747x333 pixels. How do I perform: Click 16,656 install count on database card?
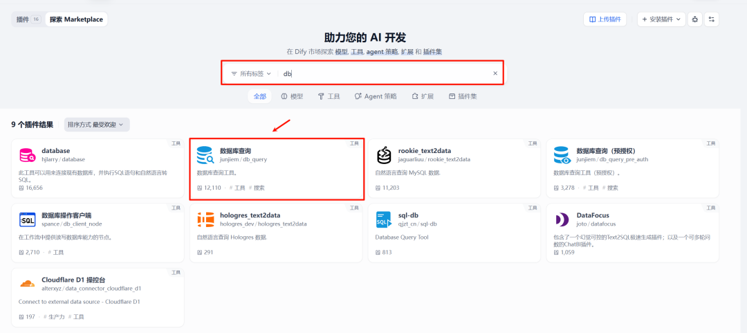(x=35, y=188)
